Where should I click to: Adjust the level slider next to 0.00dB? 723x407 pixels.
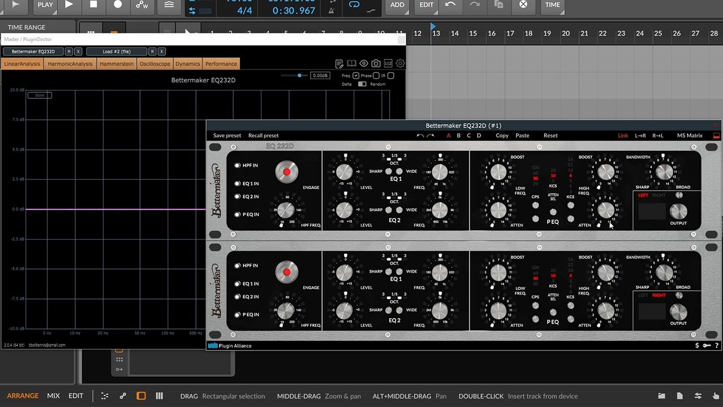click(x=294, y=75)
